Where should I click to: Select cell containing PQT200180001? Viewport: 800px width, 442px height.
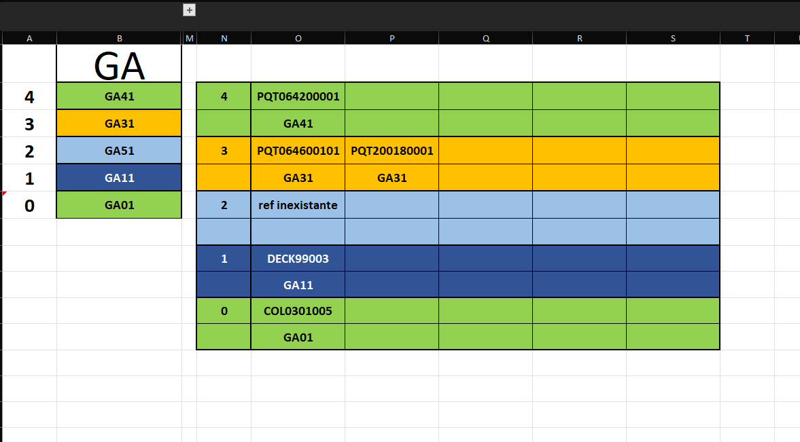(x=392, y=151)
